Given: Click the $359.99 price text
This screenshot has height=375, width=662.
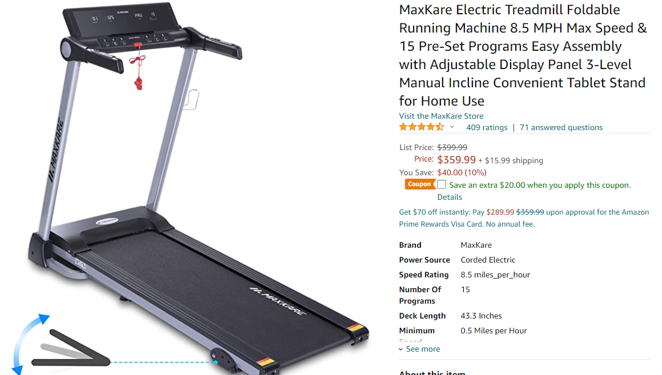Looking at the screenshot, I should point(456,160).
